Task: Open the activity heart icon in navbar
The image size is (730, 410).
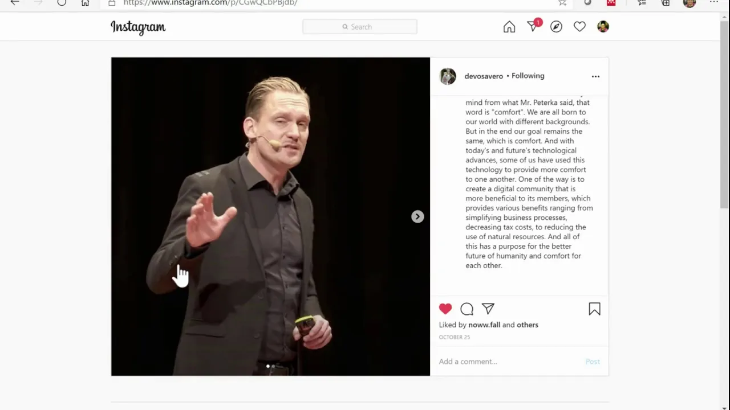Action: (x=579, y=27)
